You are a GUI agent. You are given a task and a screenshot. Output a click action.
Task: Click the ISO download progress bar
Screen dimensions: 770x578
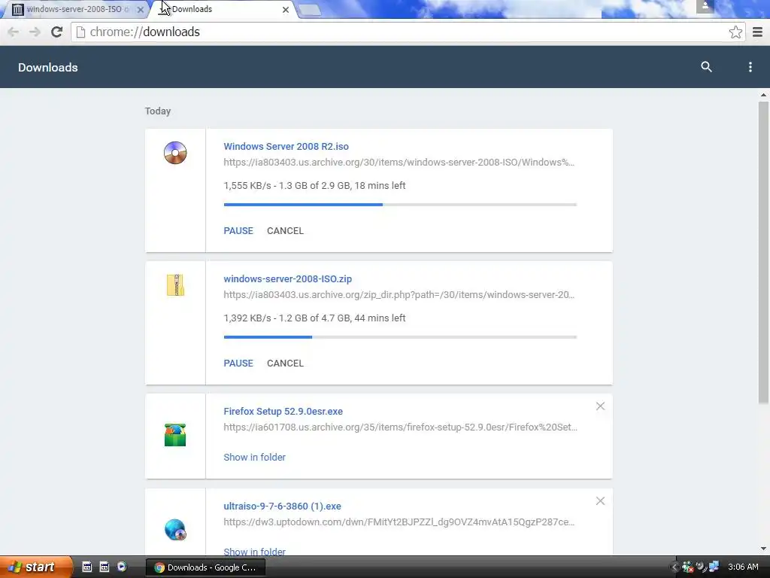(x=400, y=205)
